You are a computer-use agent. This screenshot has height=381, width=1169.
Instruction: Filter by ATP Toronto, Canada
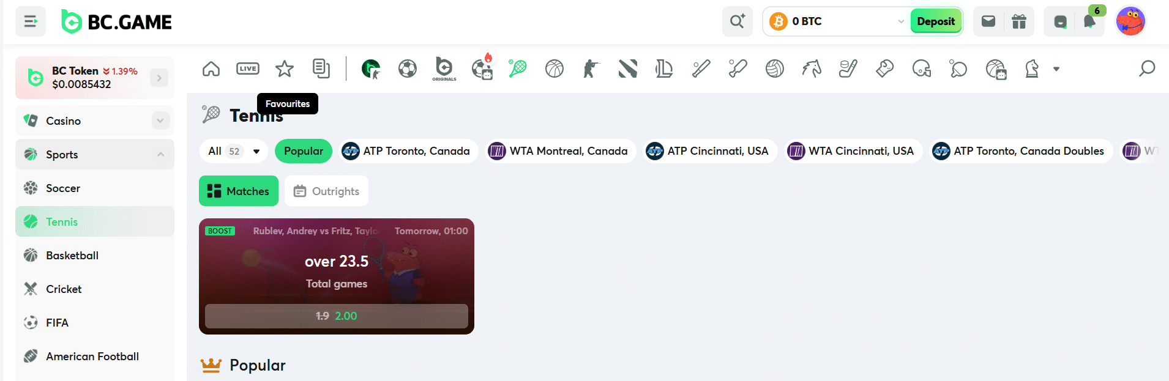tap(406, 151)
